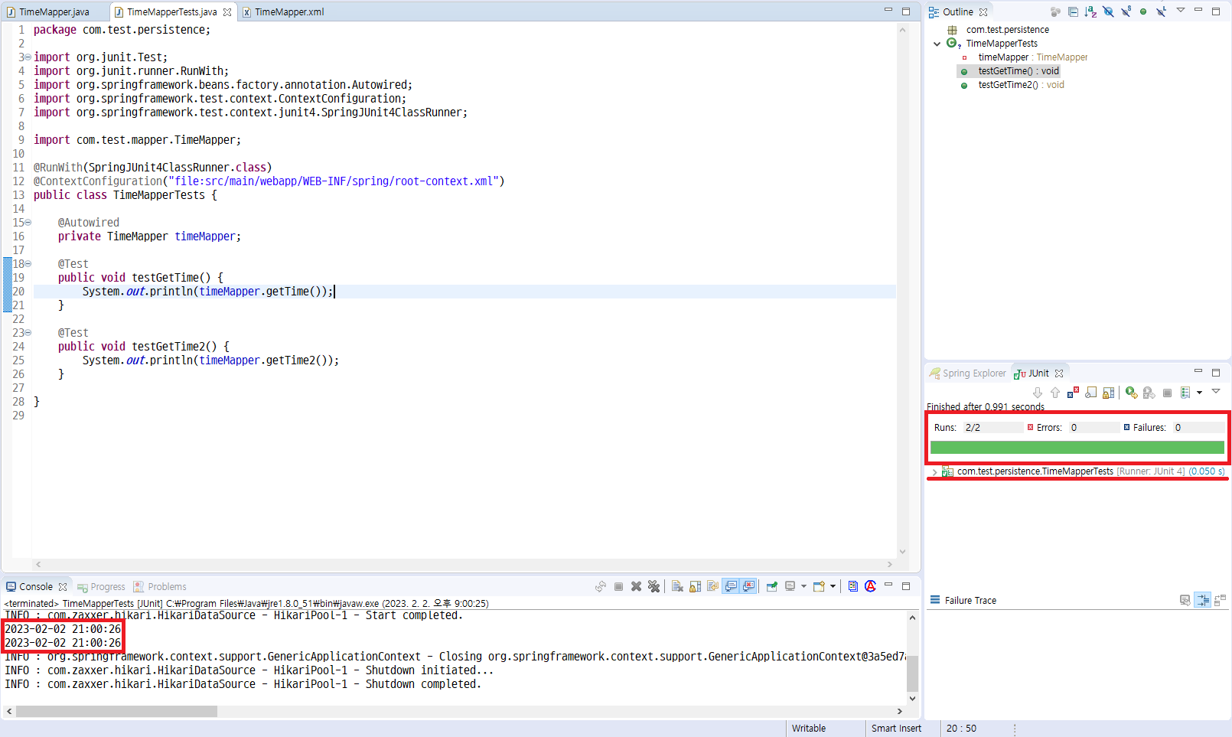This screenshot has width=1232, height=737.
Task: Toggle Hide Local Types in Outline
Action: [1161, 11]
